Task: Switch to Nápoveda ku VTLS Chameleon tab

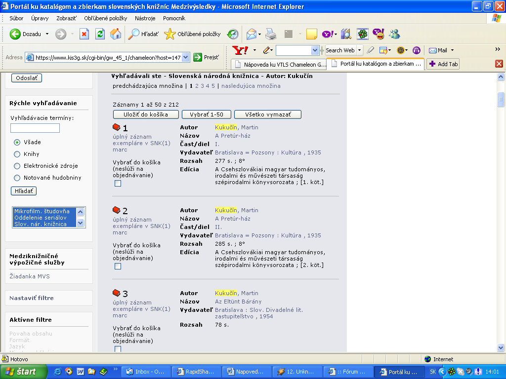Action: pos(279,64)
